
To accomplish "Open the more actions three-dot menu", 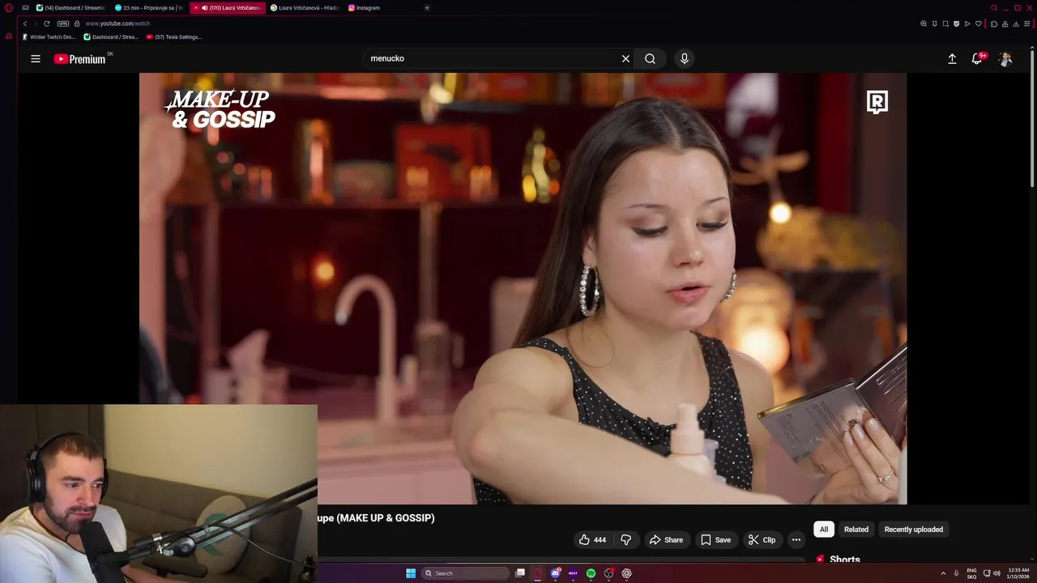I will click(x=796, y=540).
